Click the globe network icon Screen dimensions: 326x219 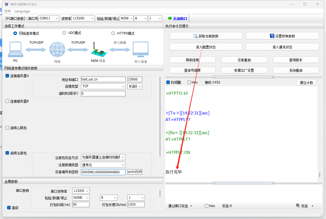point(57,50)
